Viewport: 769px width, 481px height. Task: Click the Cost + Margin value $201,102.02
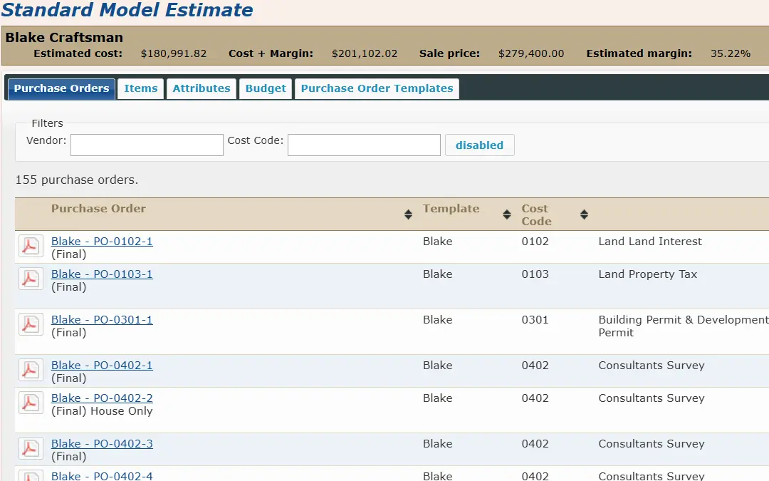(x=365, y=53)
